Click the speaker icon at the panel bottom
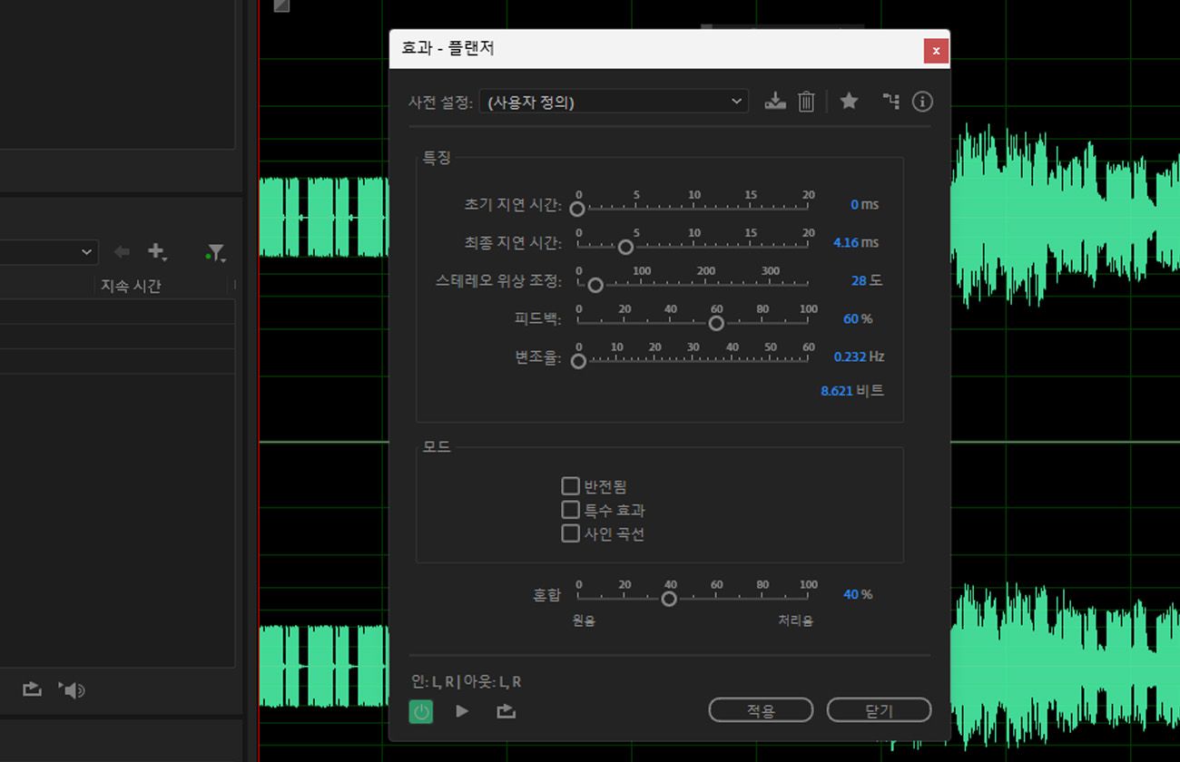 coord(72,689)
